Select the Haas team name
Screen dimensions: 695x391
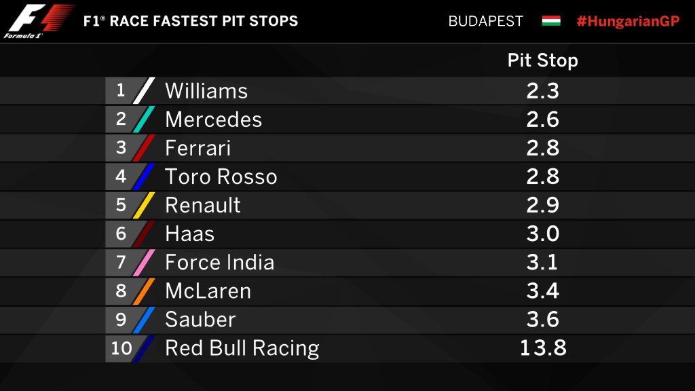click(x=190, y=234)
